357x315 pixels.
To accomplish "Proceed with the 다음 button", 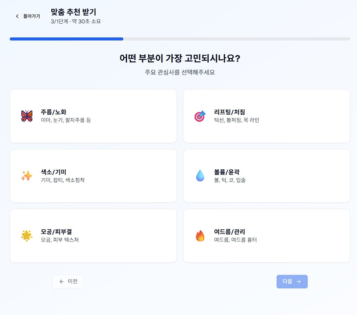I will click(x=292, y=282).
